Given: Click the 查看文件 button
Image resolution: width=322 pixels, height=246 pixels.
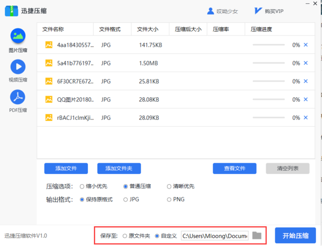Looking at the screenshot, I should [235, 169].
